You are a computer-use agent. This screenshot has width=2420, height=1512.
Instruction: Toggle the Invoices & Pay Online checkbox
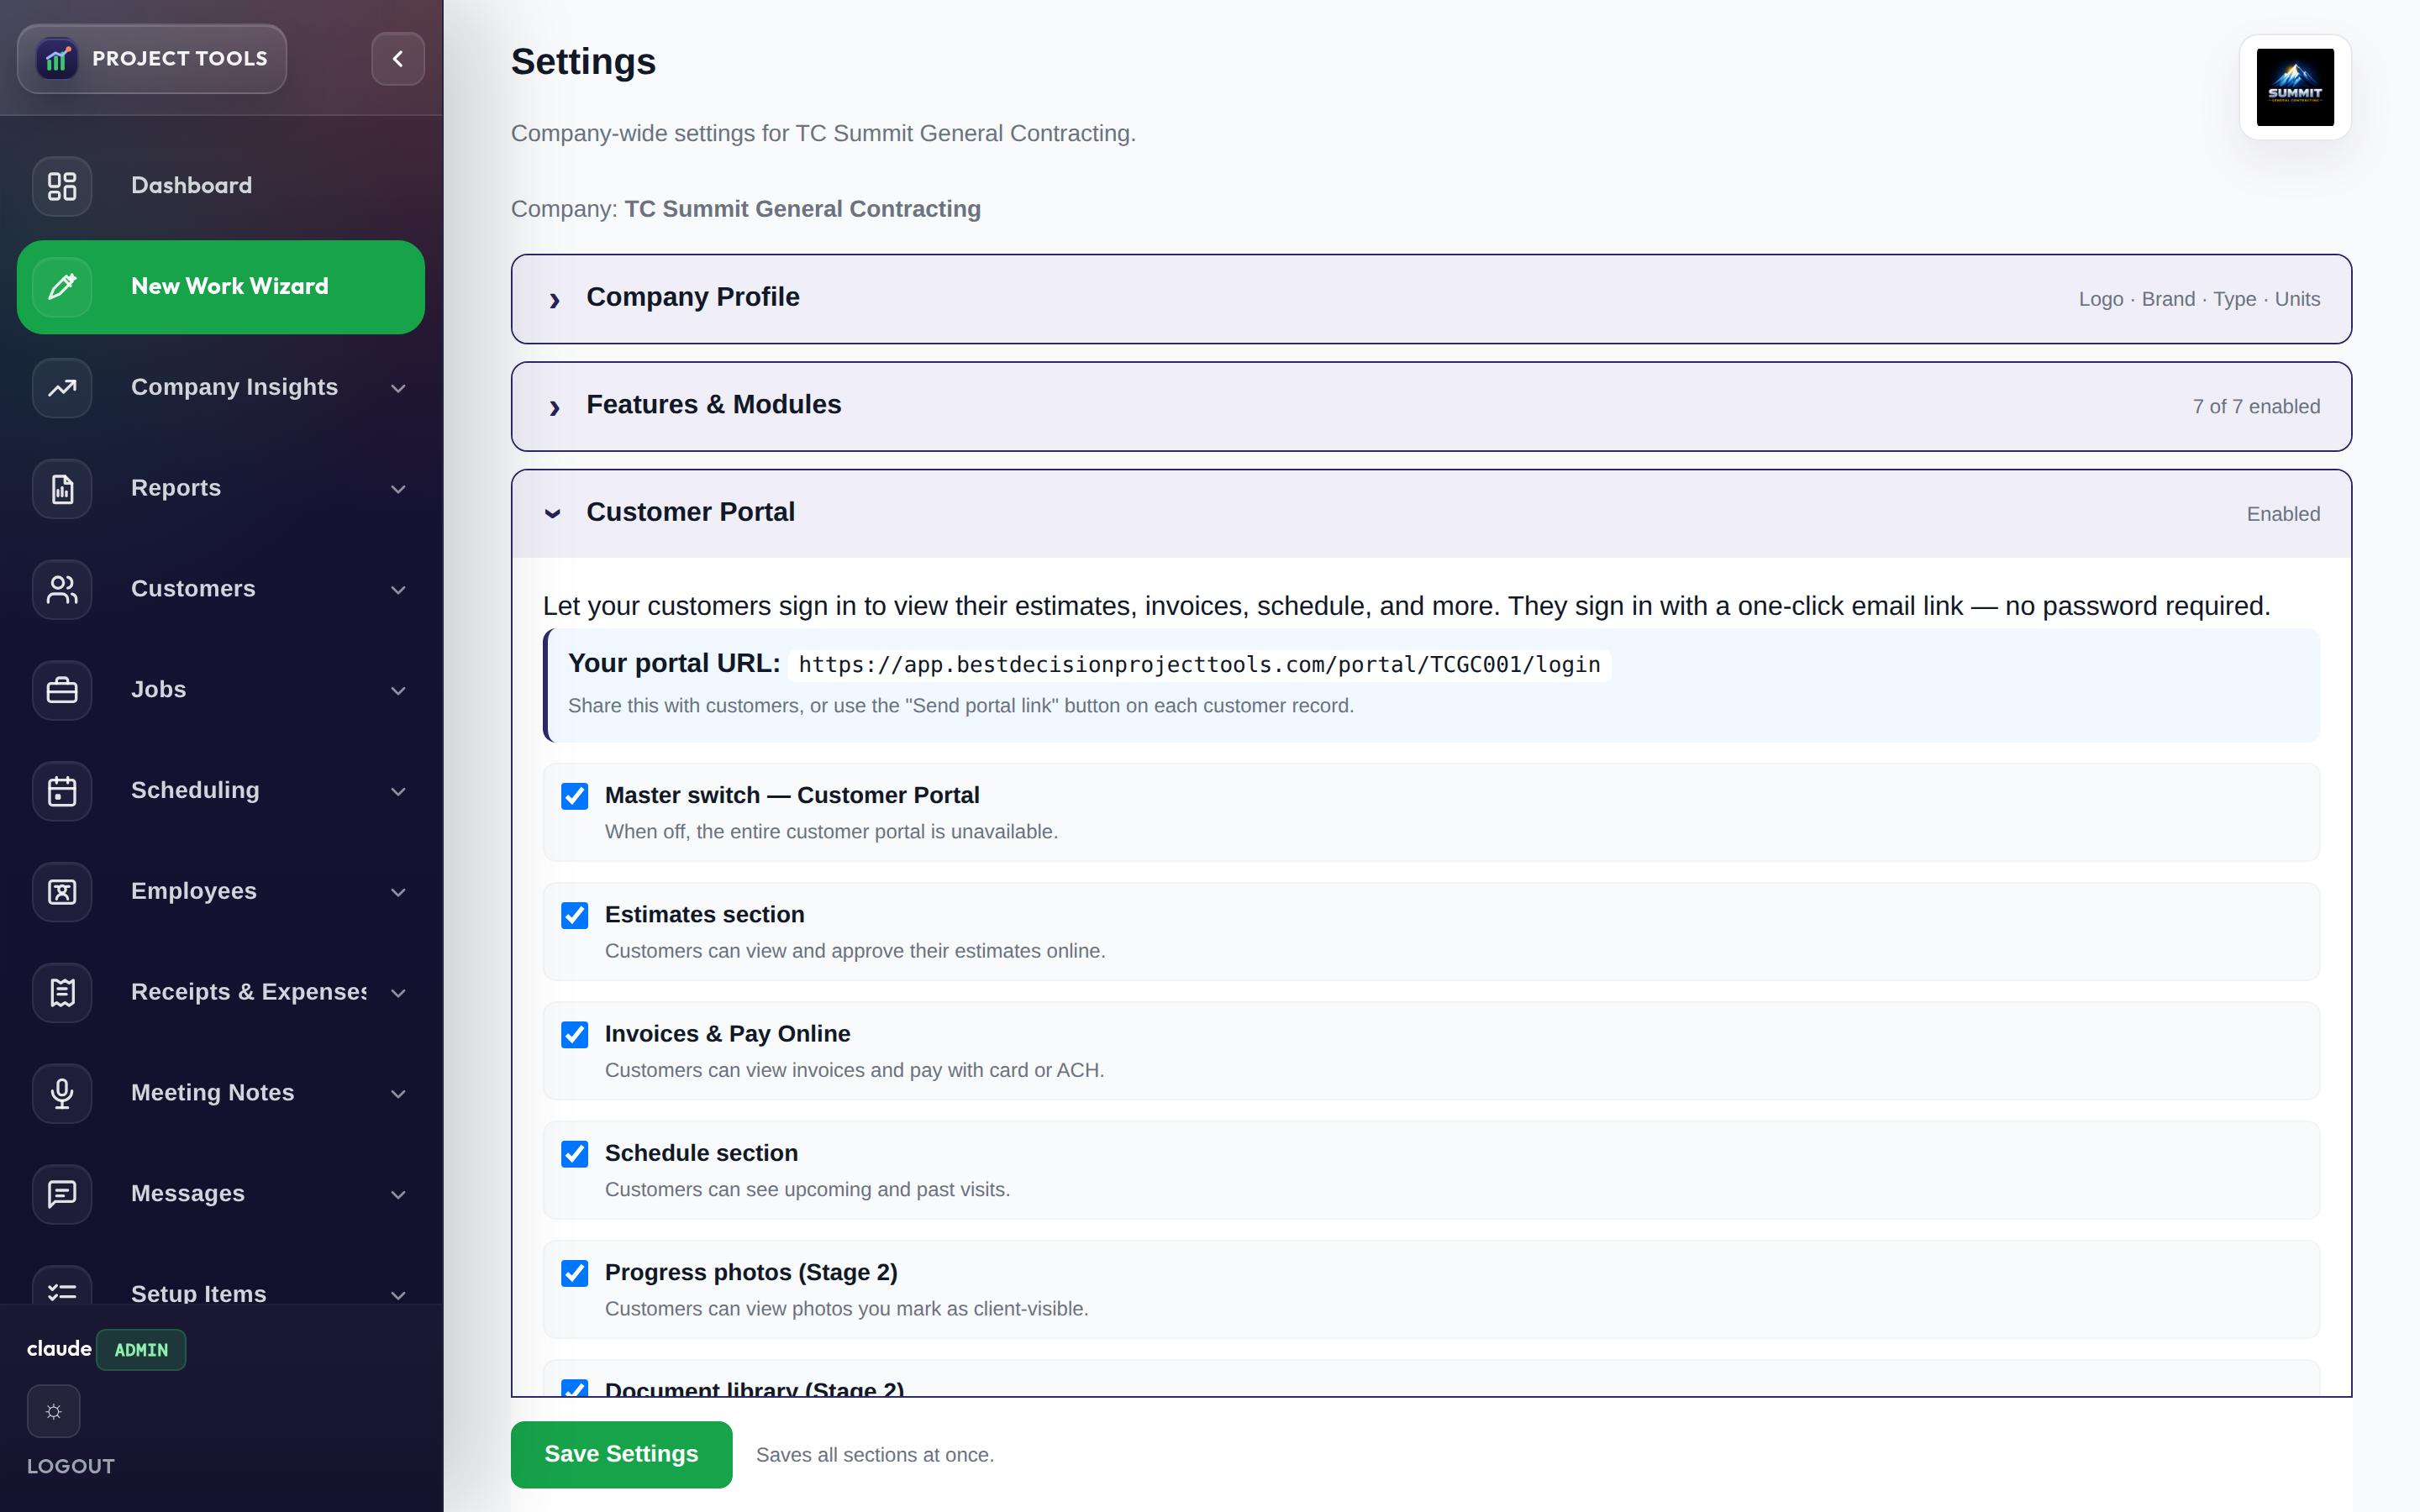pyautogui.click(x=575, y=1034)
